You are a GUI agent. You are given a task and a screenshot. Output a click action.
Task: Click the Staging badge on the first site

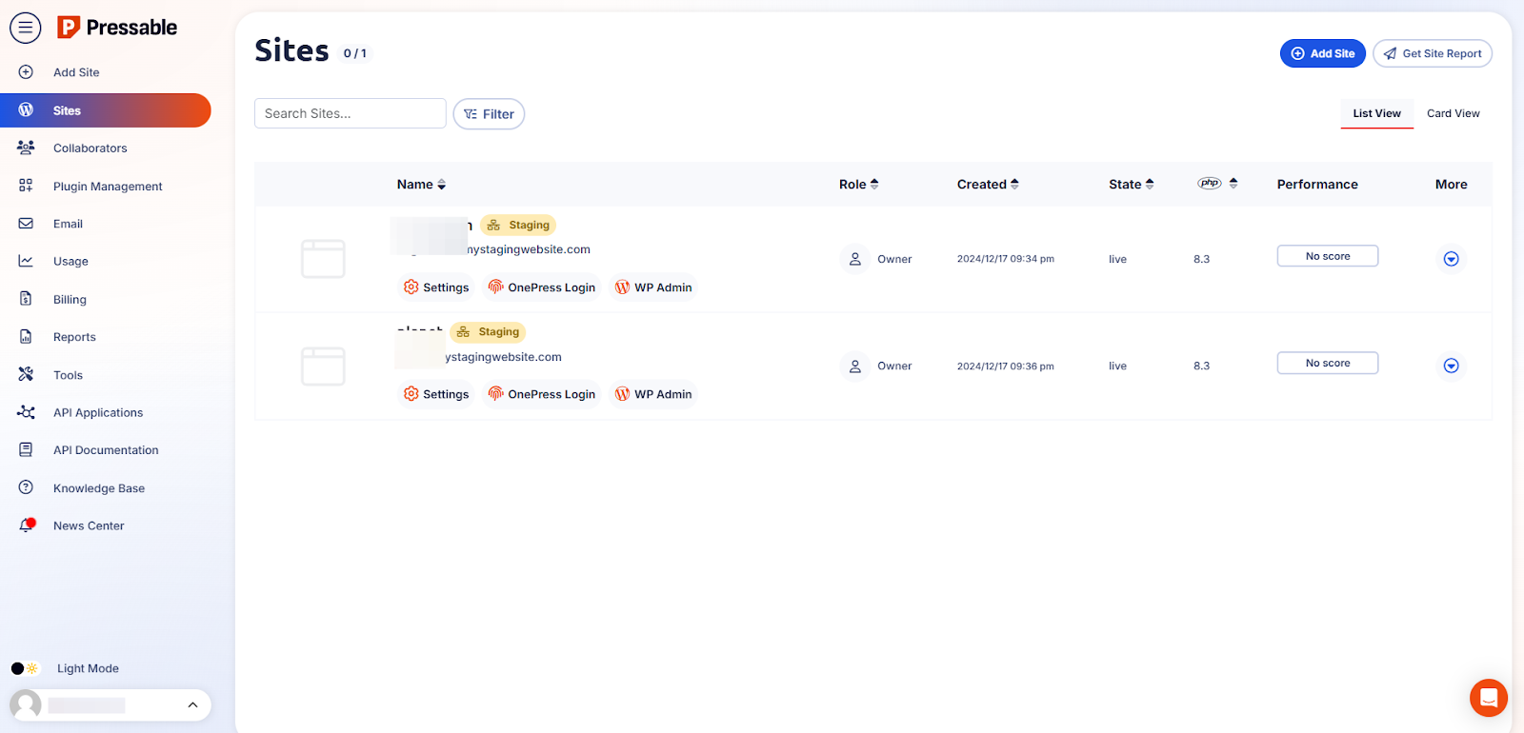pos(518,226)
